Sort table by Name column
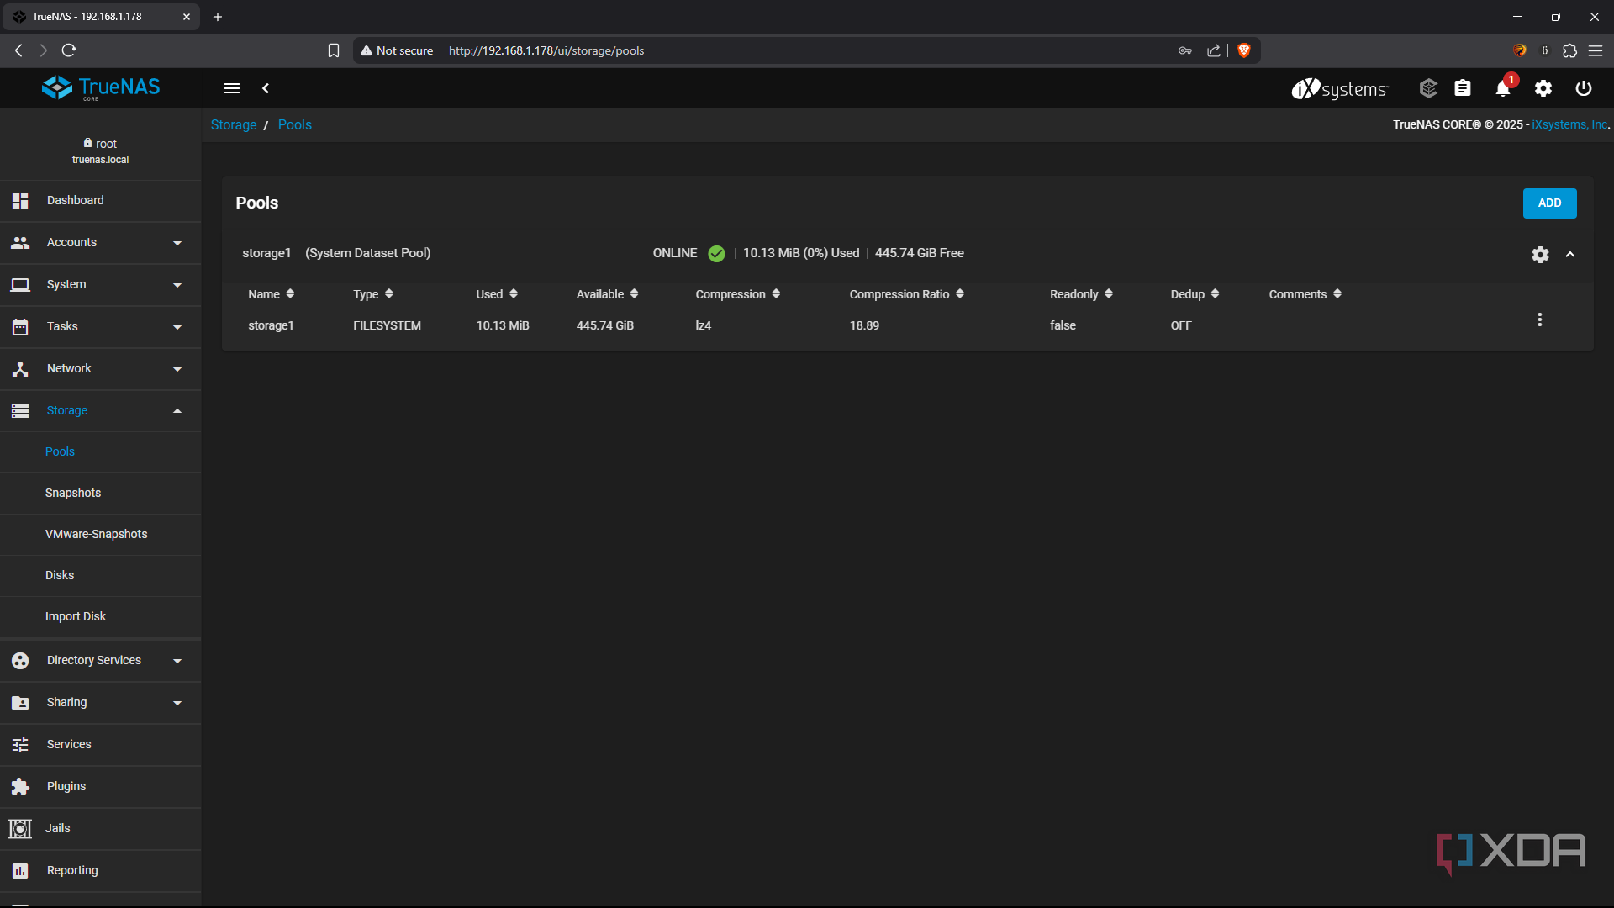1614x908 pixels. point(271,295)
